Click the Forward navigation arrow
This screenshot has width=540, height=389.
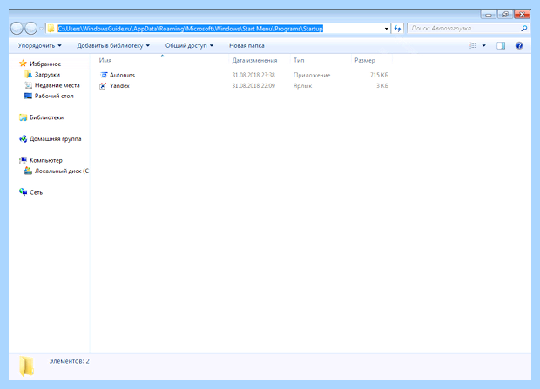tap(30, 28)
